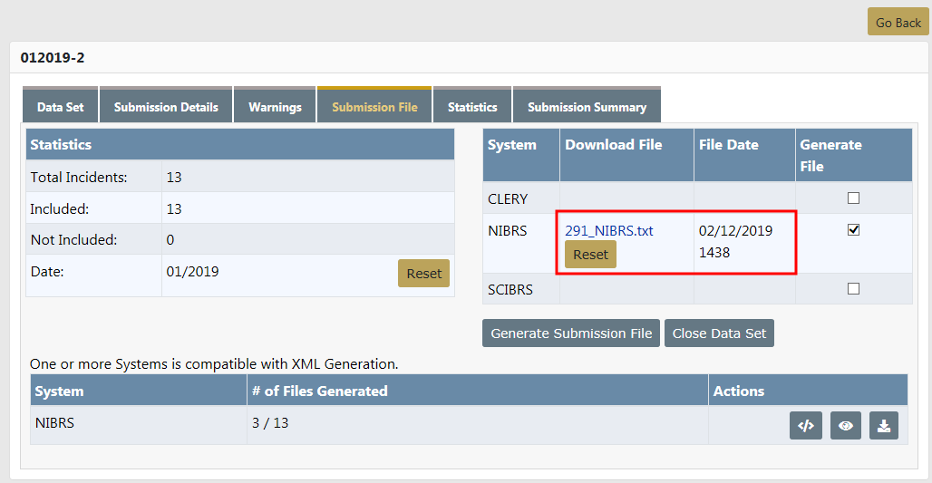Reset the 291_NIBRS.txt download file
932x483 pixels.
pyautogui.click(x=590, y=255)
